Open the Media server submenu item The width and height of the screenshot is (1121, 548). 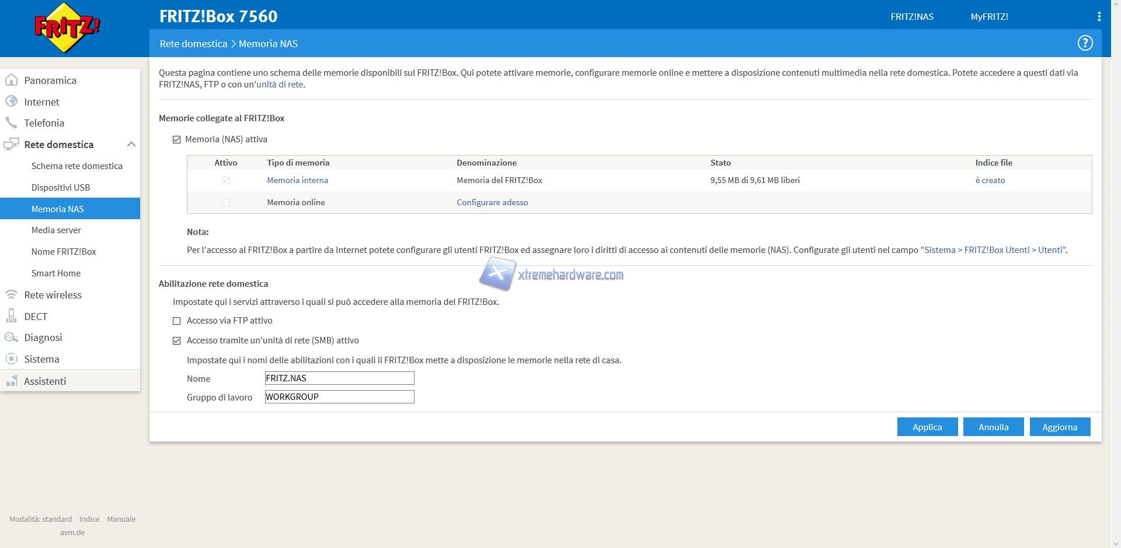tap(56, 230)
